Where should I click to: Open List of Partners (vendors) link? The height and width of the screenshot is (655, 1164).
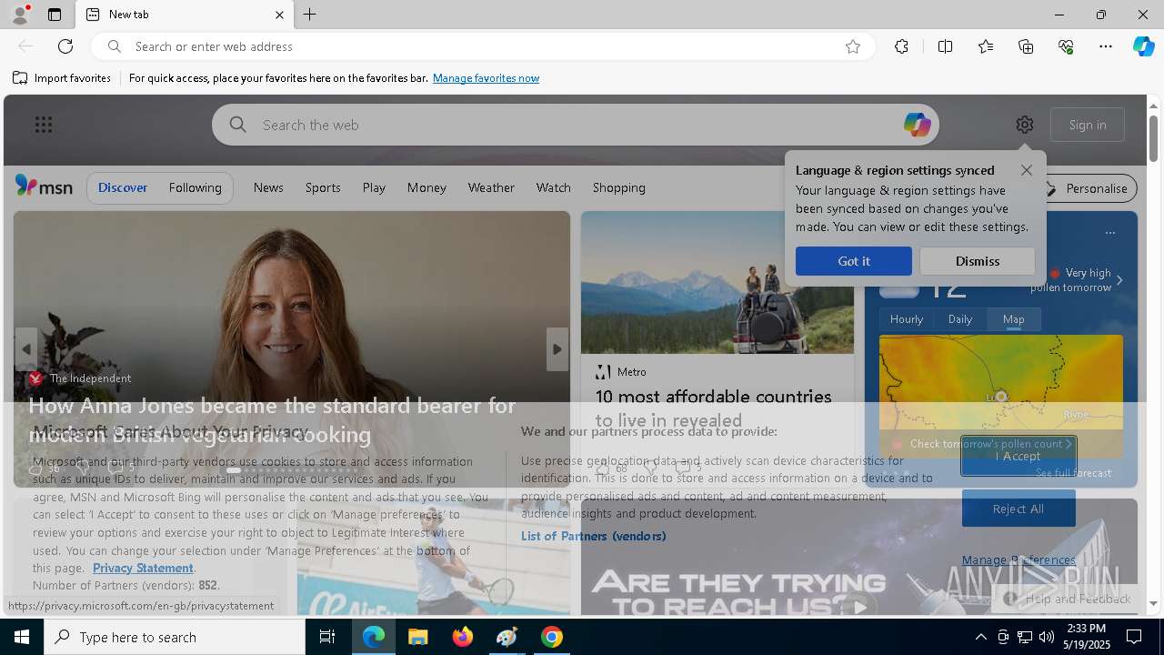pos(594,536)
